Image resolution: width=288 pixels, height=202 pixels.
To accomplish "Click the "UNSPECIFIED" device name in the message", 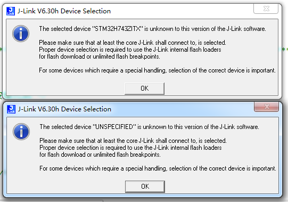I will pyautogui.click(x=114, y=127).
